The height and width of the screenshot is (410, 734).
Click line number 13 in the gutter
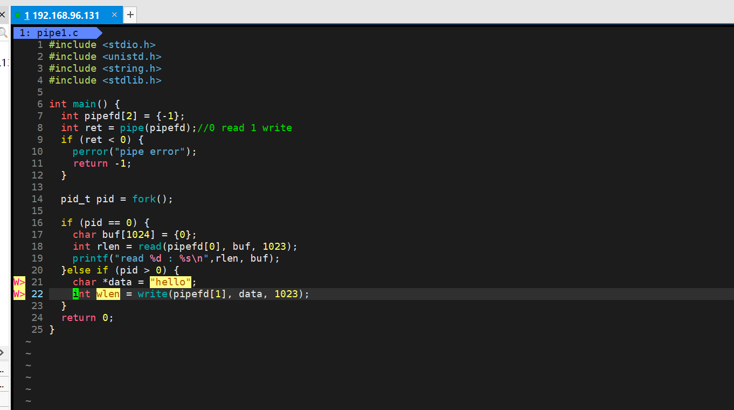pyautogui.click(x=37, y=187)
